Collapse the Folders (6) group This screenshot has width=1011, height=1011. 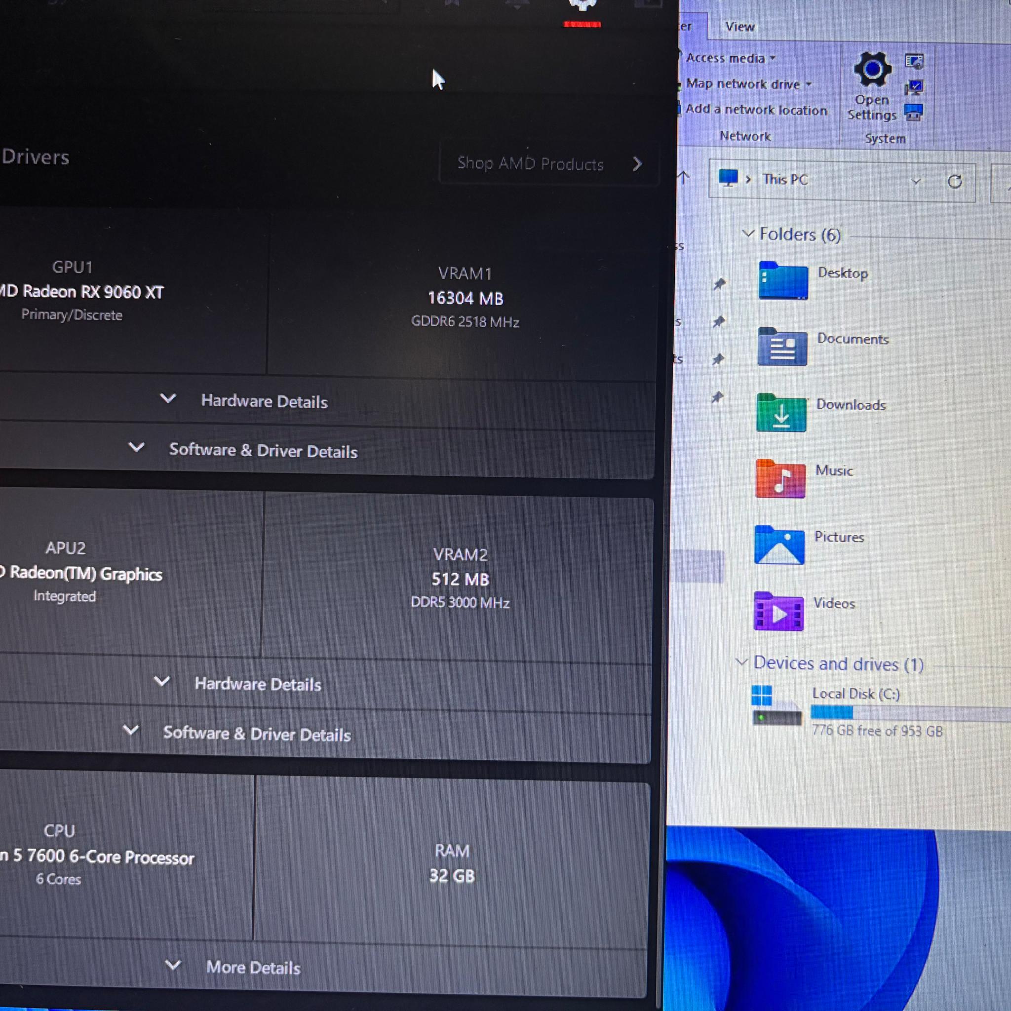coord(748,233)
